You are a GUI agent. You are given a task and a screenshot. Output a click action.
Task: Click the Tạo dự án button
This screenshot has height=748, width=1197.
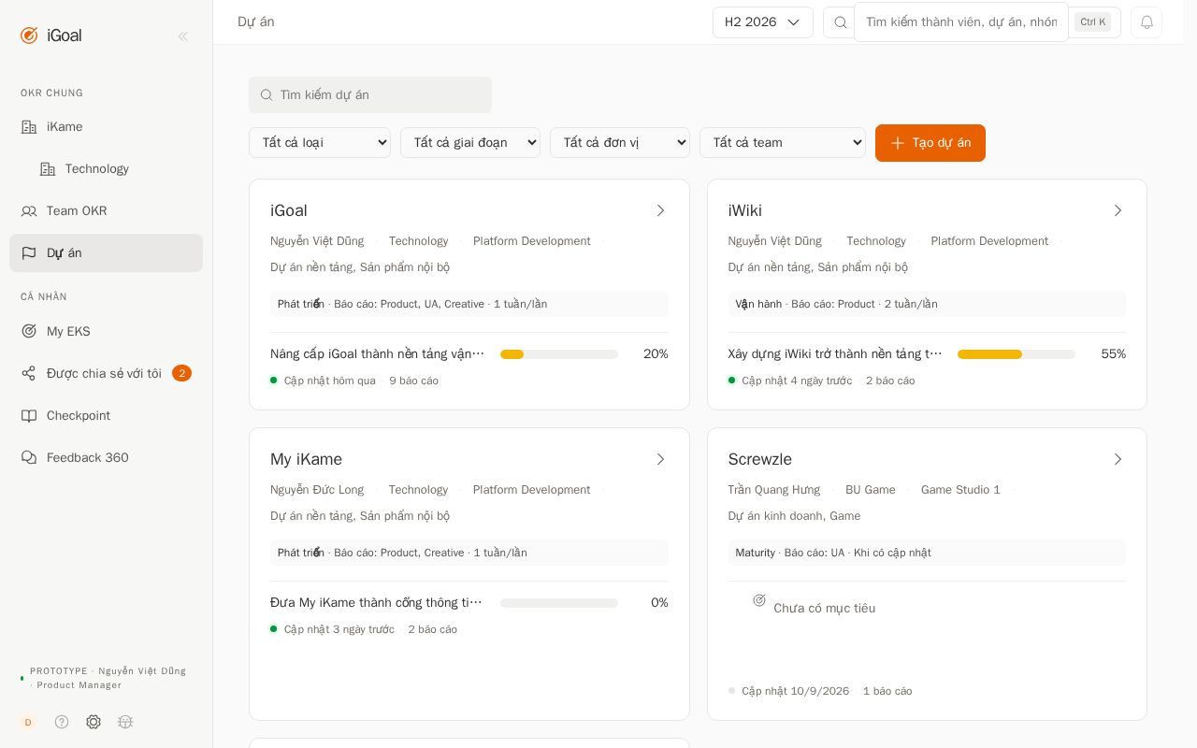pyautogui.click(x=930, y=143)
